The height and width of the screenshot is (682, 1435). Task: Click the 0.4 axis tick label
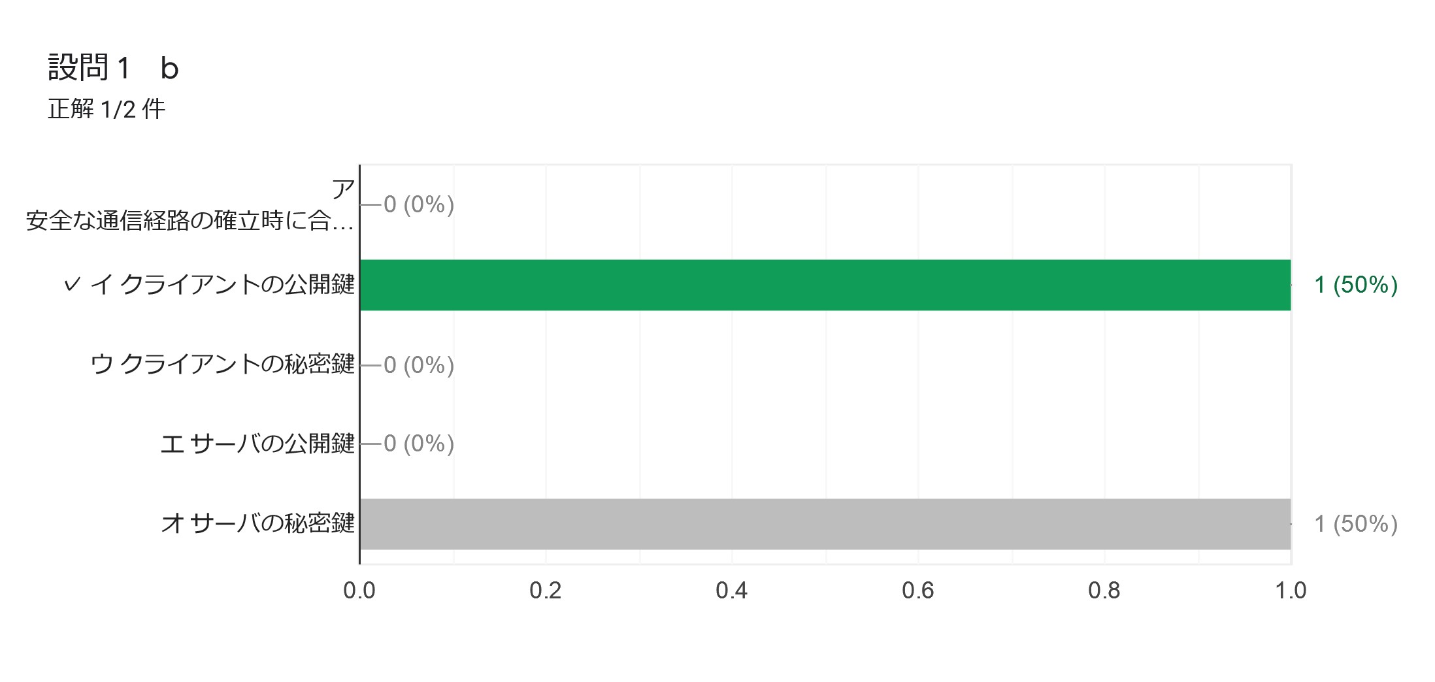(x=732, y=591)
